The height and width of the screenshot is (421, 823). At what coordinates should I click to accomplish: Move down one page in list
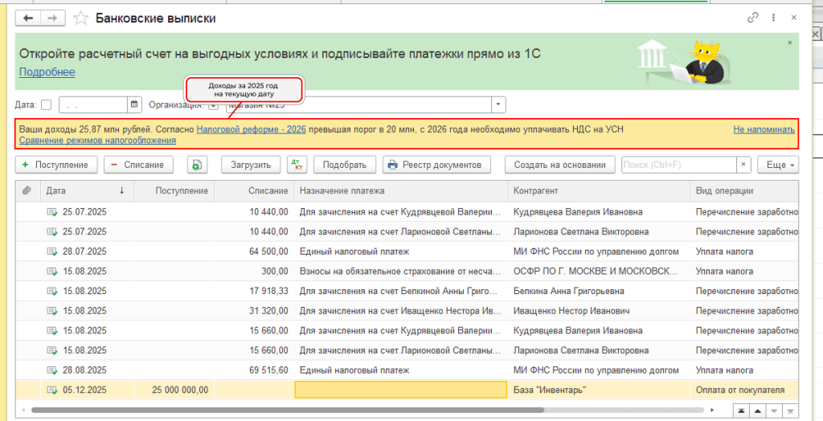coord(774,411)
